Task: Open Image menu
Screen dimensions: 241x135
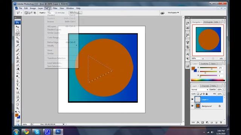Action: click(x=33, y=8)
